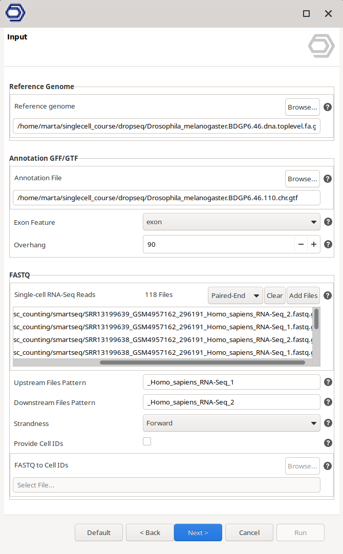Select file SRR13199638 RNA-Seq_1.fastq row
Screen dimensions: 343x554
pos(163,352)
